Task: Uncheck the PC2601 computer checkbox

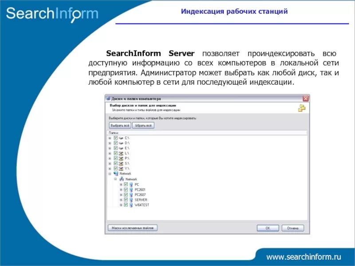Action: (126, 190)
